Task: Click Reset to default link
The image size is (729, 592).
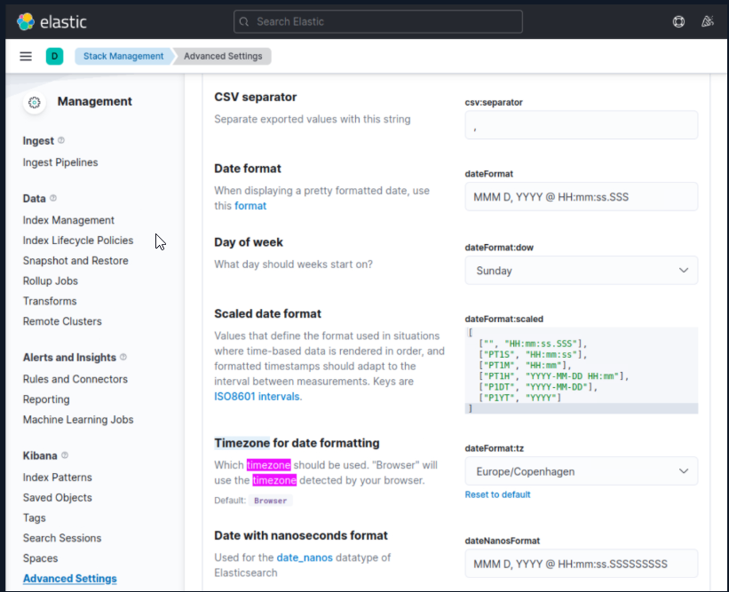Action: pos(497,494)
